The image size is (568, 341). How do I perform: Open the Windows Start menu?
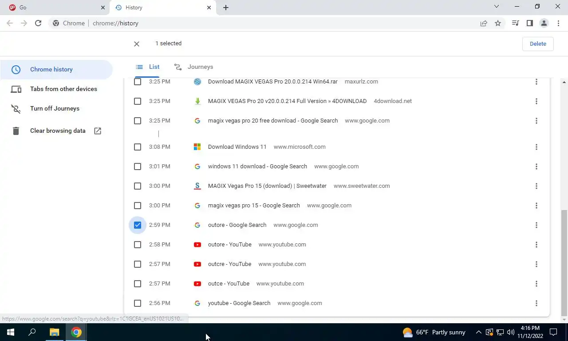[11, 332]
